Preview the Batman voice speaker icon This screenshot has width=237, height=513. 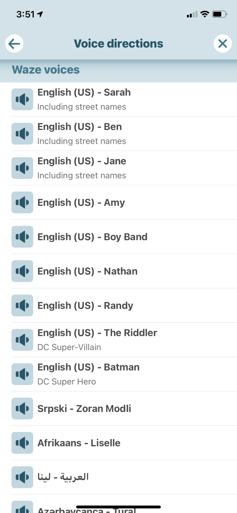[22, 374]
